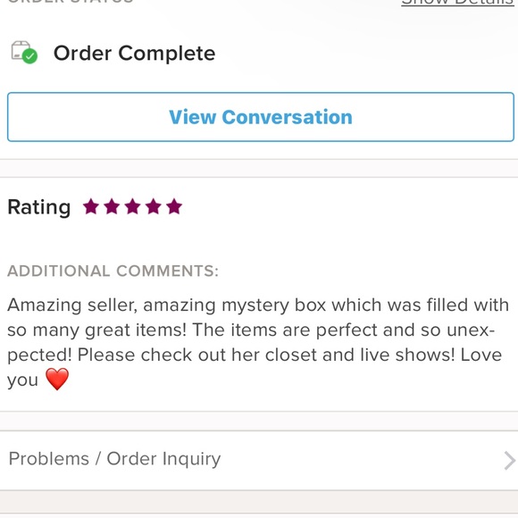Tap the package checkmark order status icon

[x=24, y=52]
